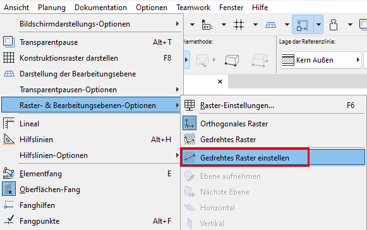Click the Fangpunkte icon
Image resolution: width=367 pixels, height=230 pixels.
[9, 220]
